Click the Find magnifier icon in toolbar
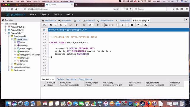 [61, 25]
